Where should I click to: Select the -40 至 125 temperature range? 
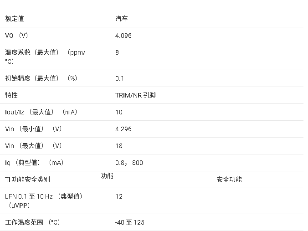[x=130, y=222]
